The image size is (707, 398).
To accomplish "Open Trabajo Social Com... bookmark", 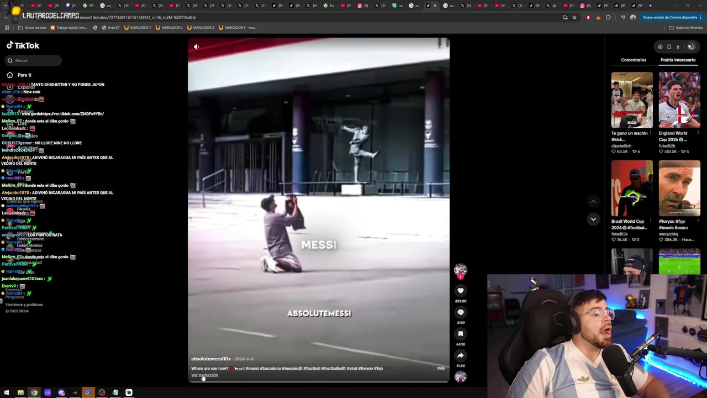I will [69, 28].
